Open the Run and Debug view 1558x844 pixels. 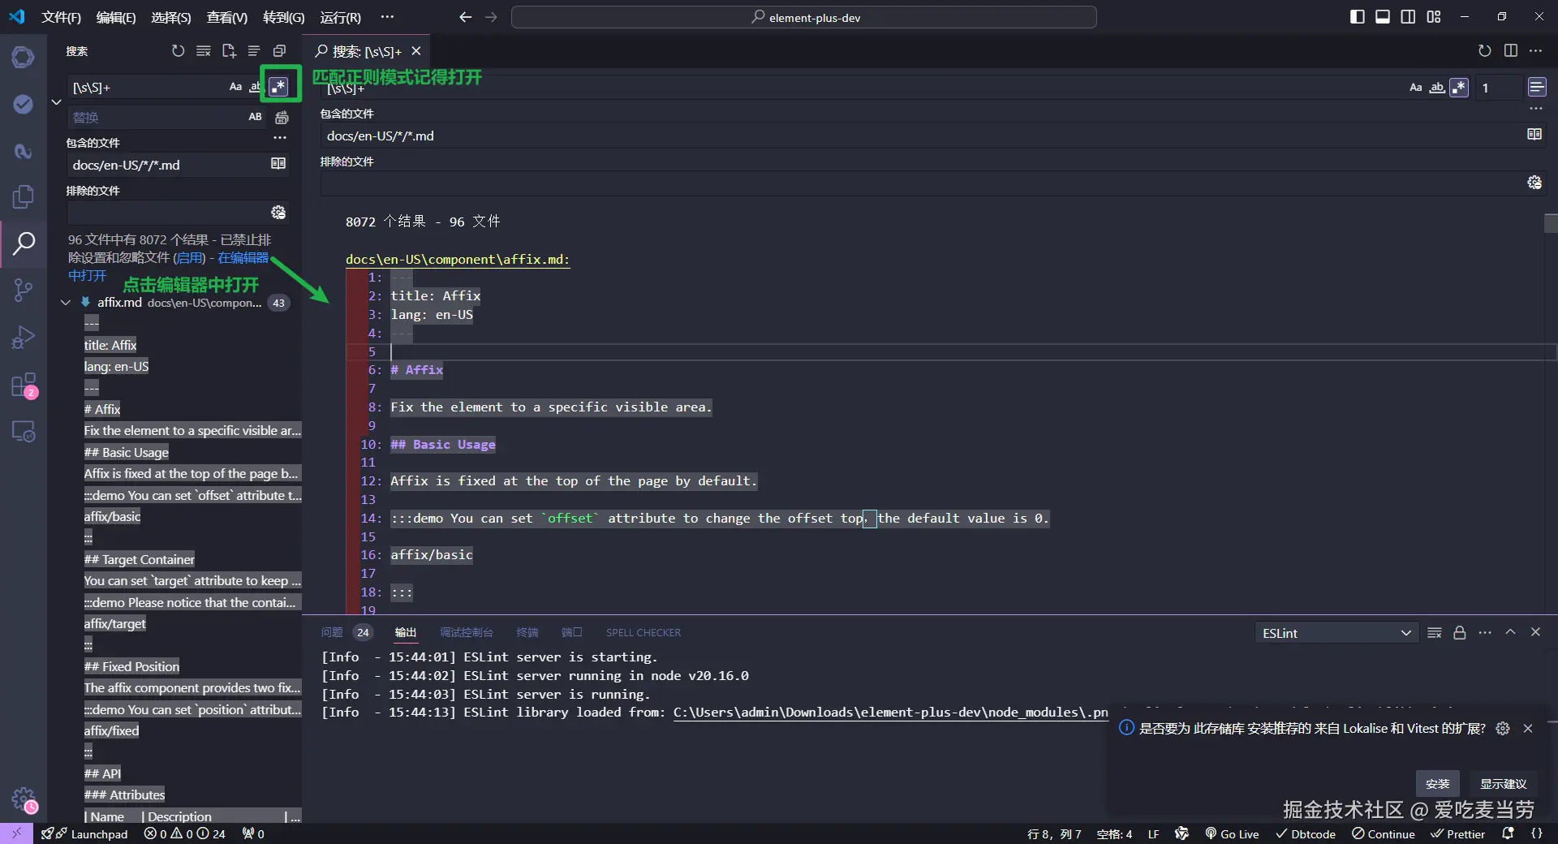click(x=23, y=337)
